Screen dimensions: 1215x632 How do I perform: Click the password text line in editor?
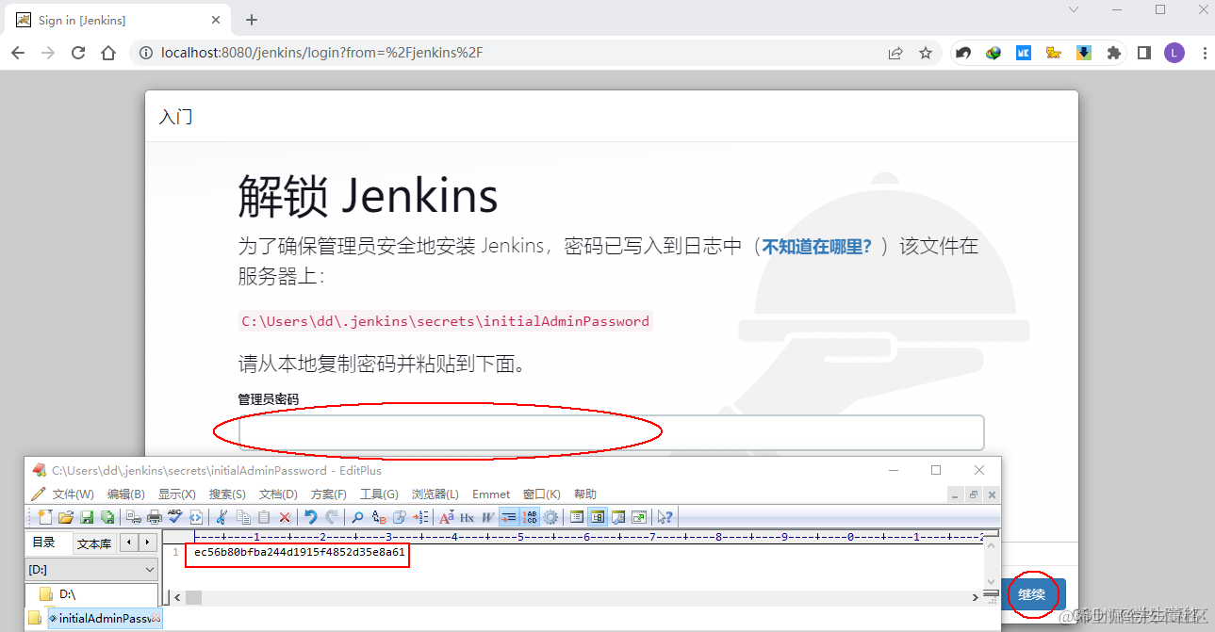click(x=299, y=553)
